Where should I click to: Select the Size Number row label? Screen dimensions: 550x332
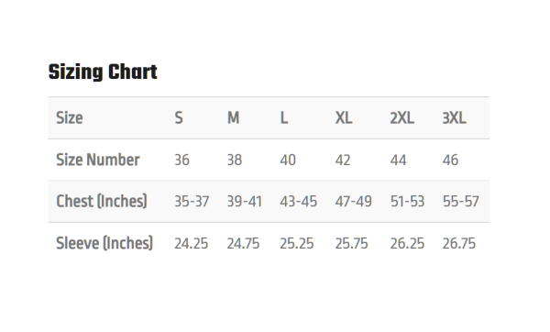point(98,160)
